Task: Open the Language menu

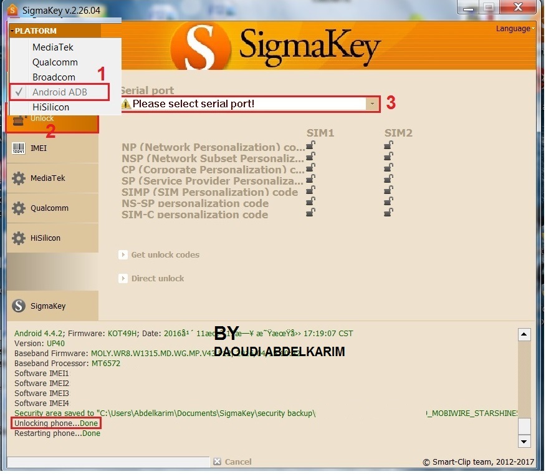Action: click(515, 29)
